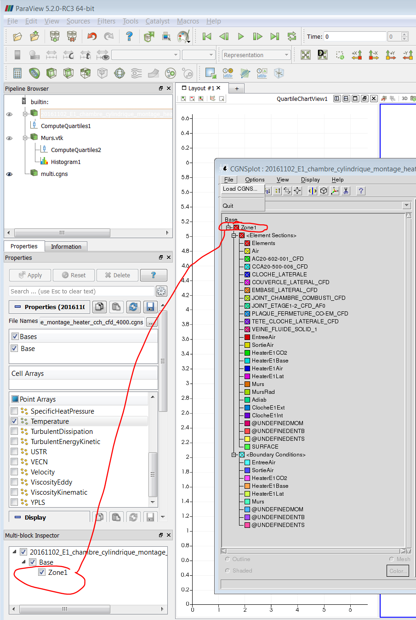Uncheck the Temperature point array
Image resolution: width=416 pixels, height=620 pixels.
(14, 421)
